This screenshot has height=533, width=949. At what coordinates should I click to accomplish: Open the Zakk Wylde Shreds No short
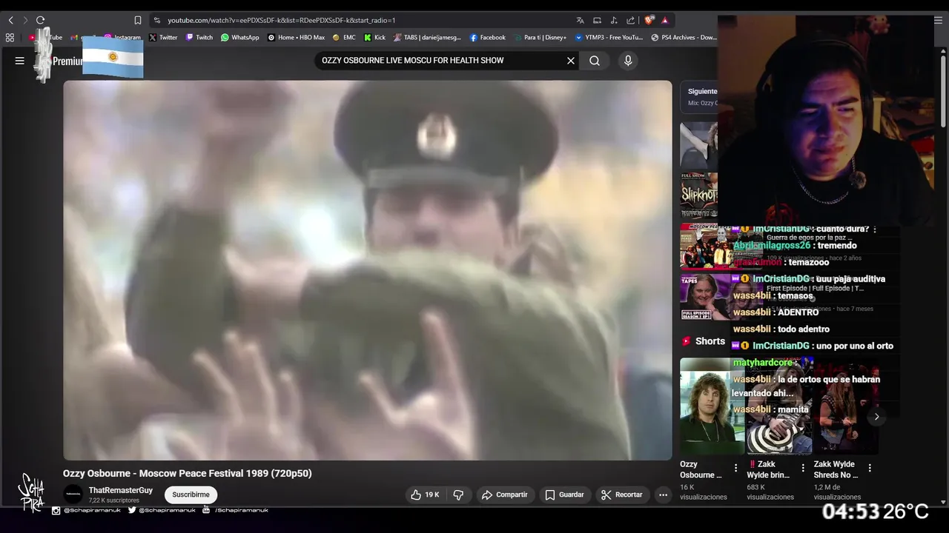pos(846,406)
